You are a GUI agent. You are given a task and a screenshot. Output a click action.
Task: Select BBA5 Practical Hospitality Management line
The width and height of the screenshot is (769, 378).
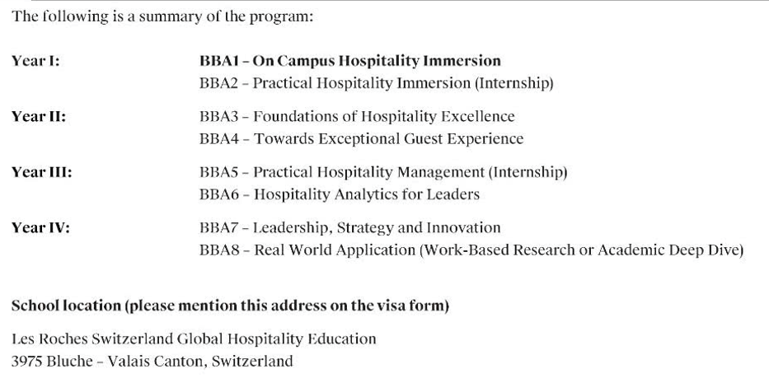[x=383, y=172]
